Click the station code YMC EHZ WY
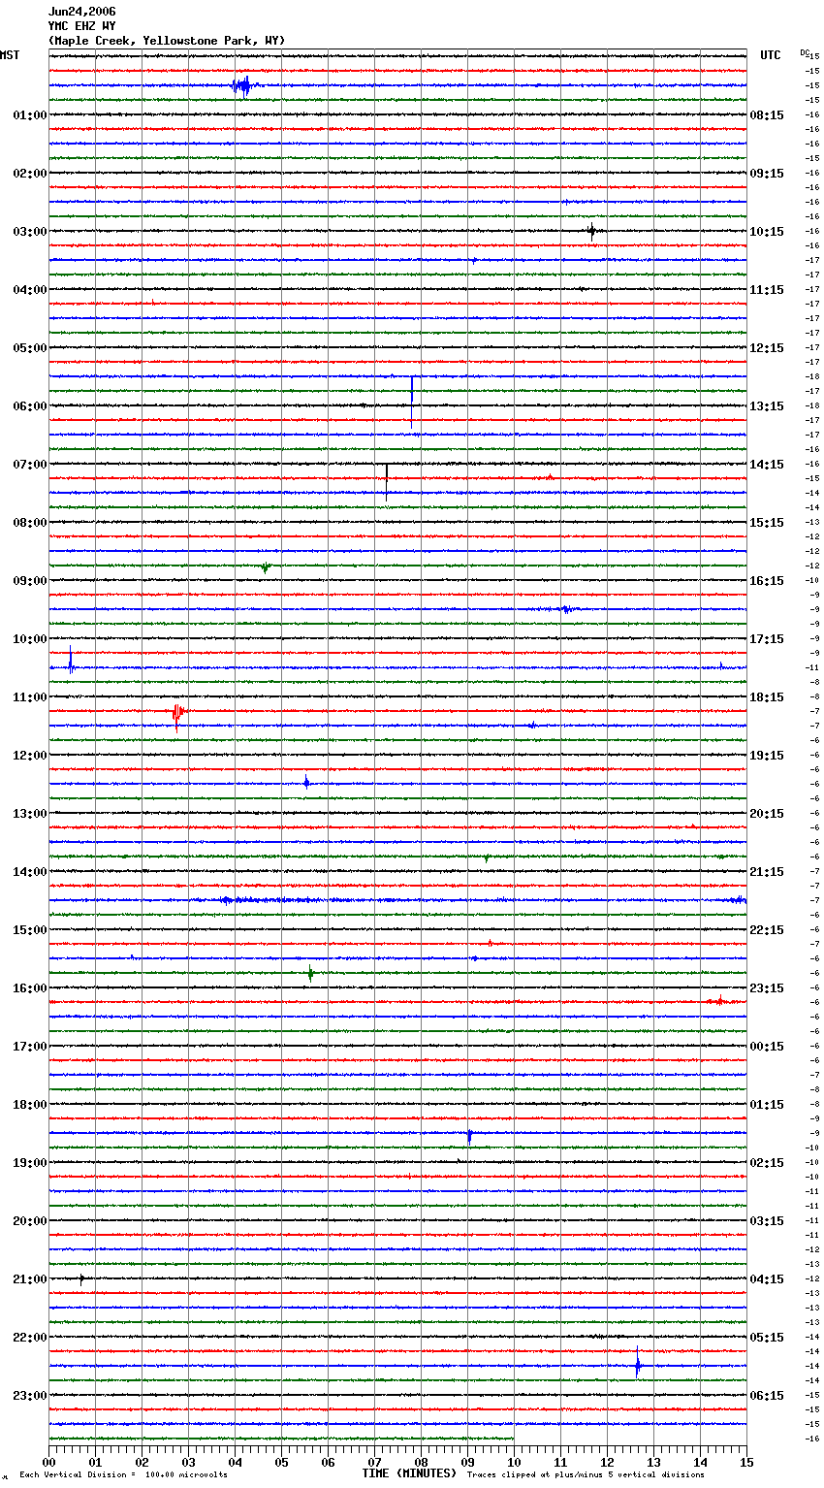The width and height of the screenshot is (824, 1488). coord(81,26)
